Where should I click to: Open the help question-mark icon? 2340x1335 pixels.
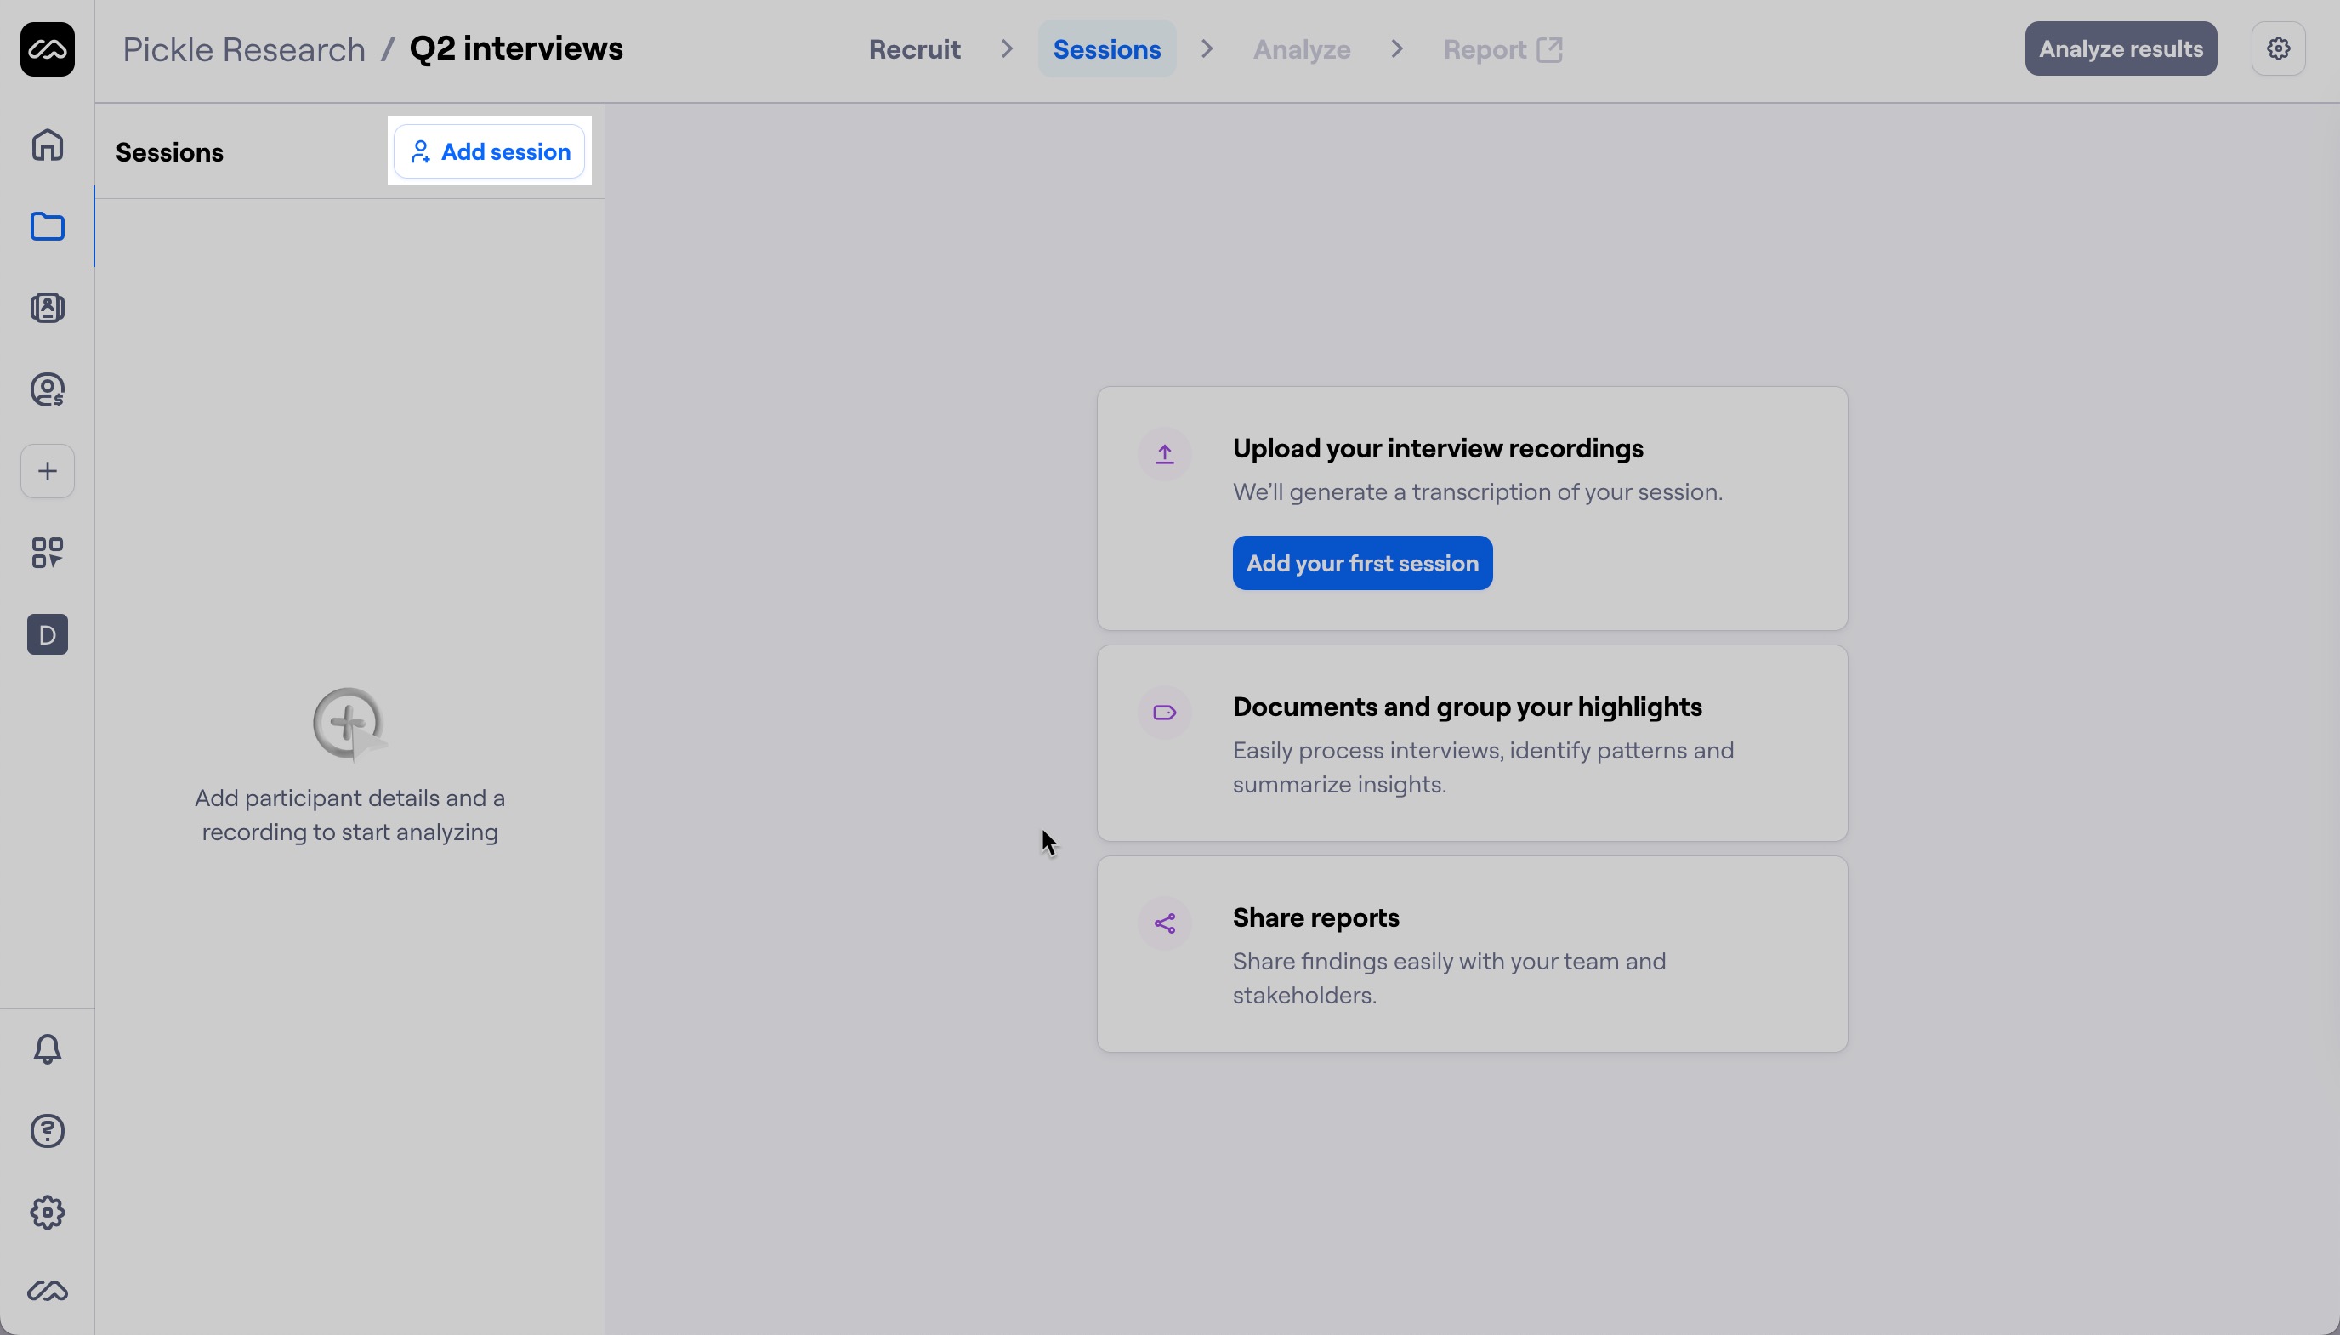point(47,1131)
